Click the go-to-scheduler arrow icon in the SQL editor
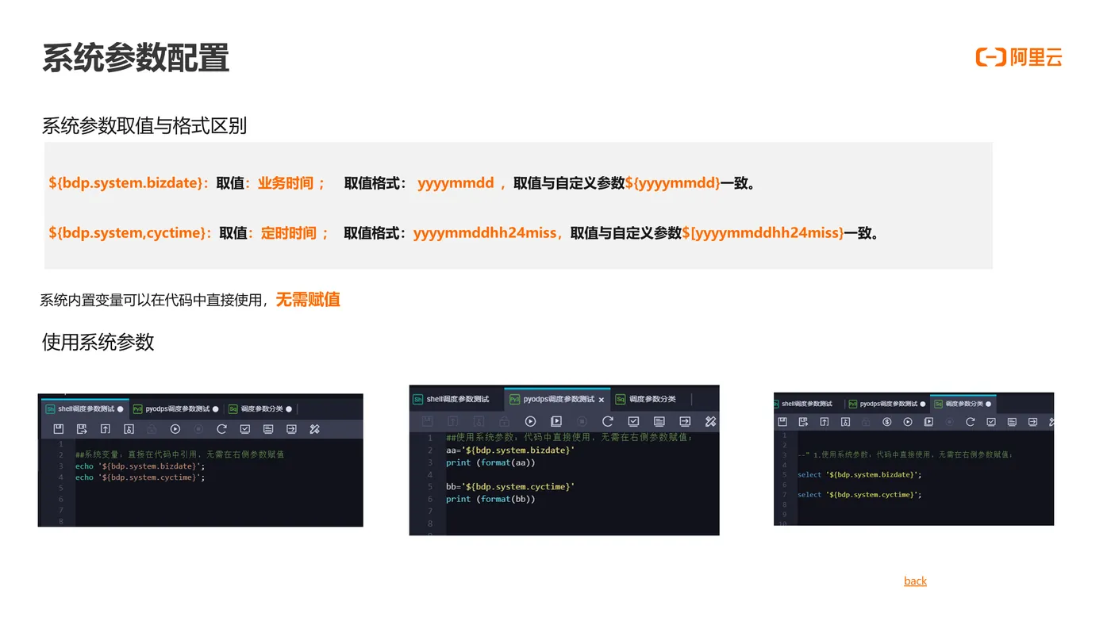The height and width of the screenshot is (625, 1111). pos(1032,422)
